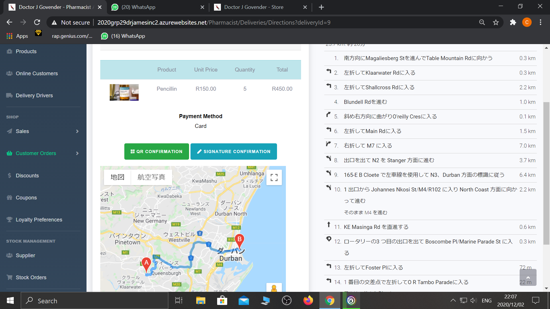Switch map to 地図 map view
The width and height of the screenshot is (550, 309).
point(117,177)
